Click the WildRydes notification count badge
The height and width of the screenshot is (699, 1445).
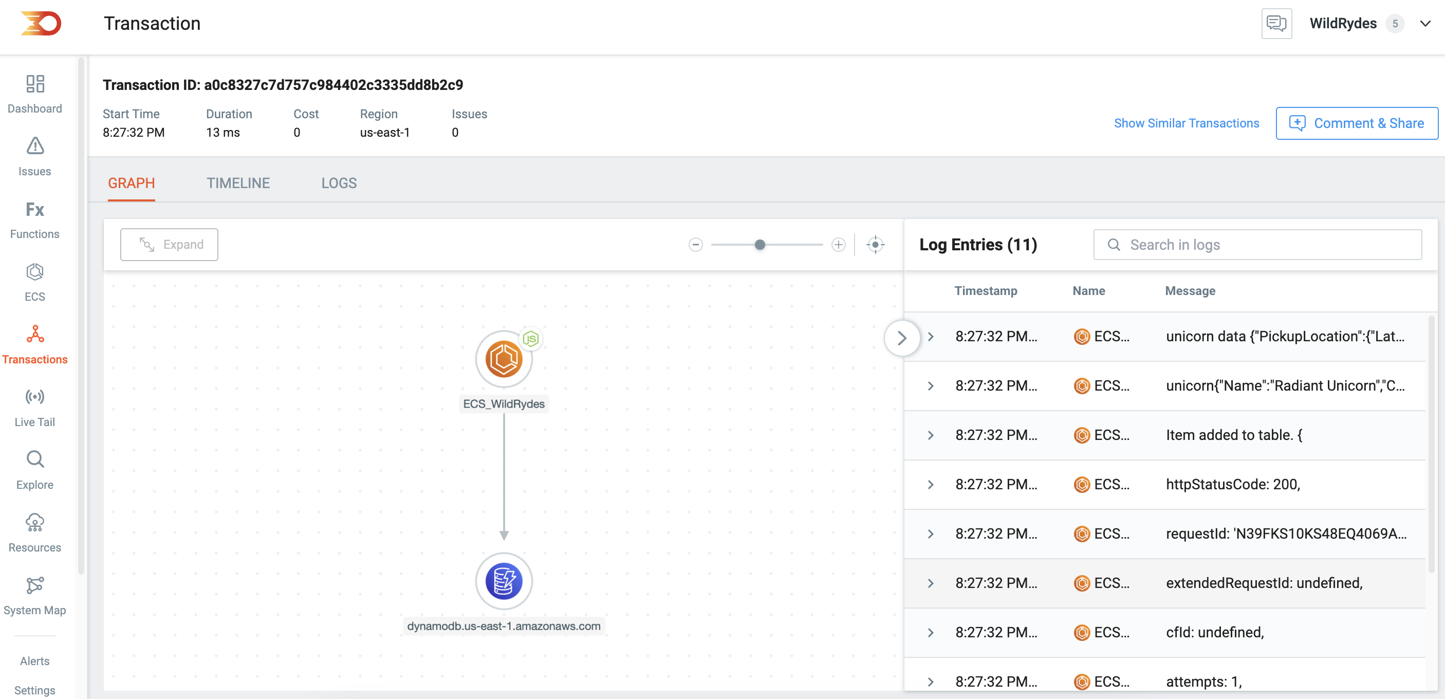(x=1395, y=24)
